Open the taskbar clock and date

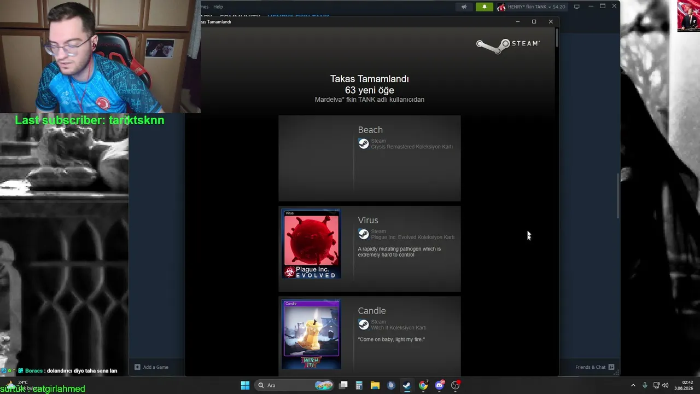coord(684,385)
